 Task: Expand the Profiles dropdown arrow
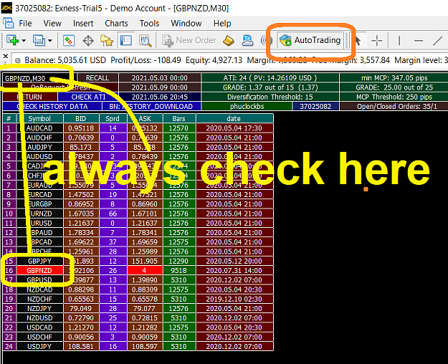click(50, 40)
